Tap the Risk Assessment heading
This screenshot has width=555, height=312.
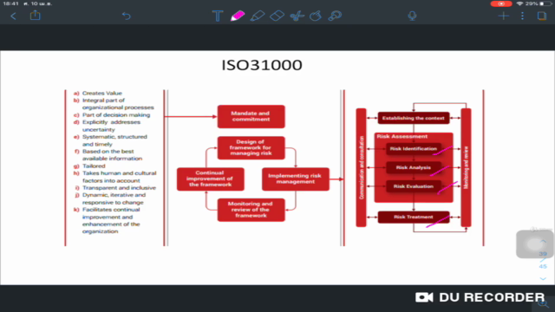[x=402, y=137]
